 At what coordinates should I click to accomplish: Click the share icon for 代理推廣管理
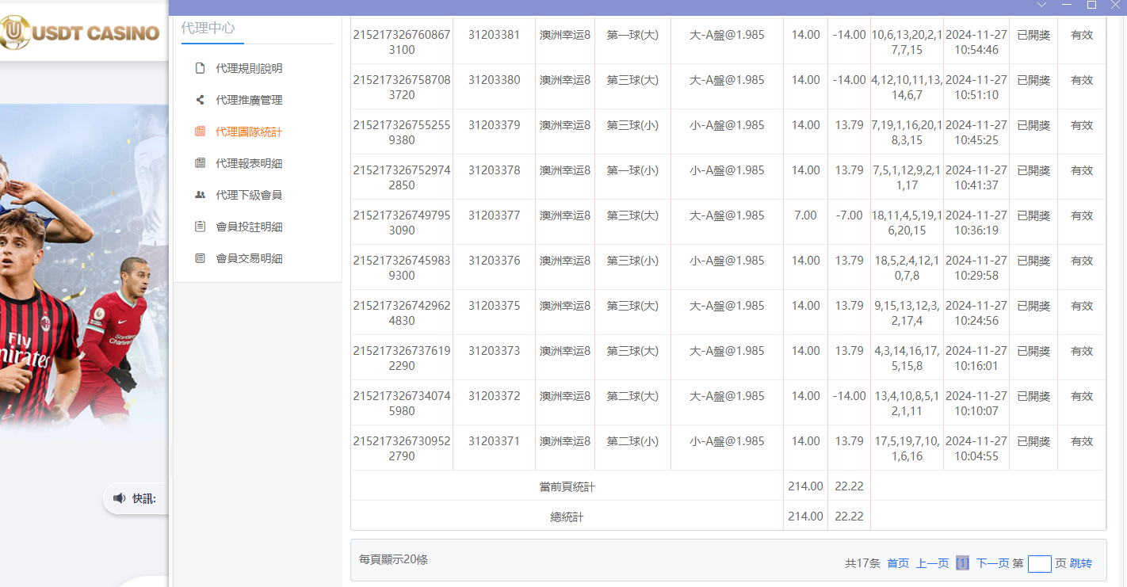(201, 101)
